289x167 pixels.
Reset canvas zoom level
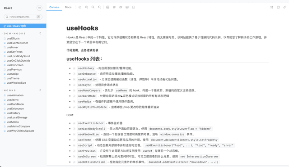tap(99, 7)
